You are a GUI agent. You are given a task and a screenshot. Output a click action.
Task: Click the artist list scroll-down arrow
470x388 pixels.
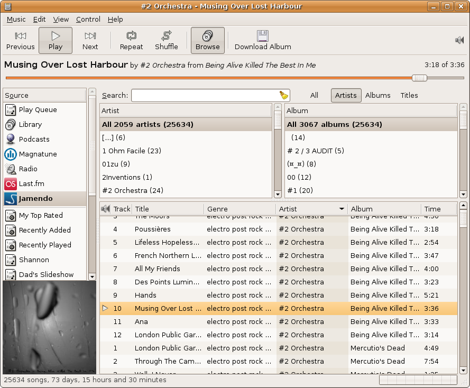(278, 194)
